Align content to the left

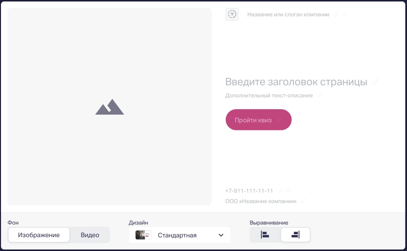point(265,235)
